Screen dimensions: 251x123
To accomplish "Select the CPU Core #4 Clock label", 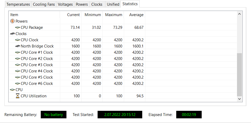I will (37, 71).
